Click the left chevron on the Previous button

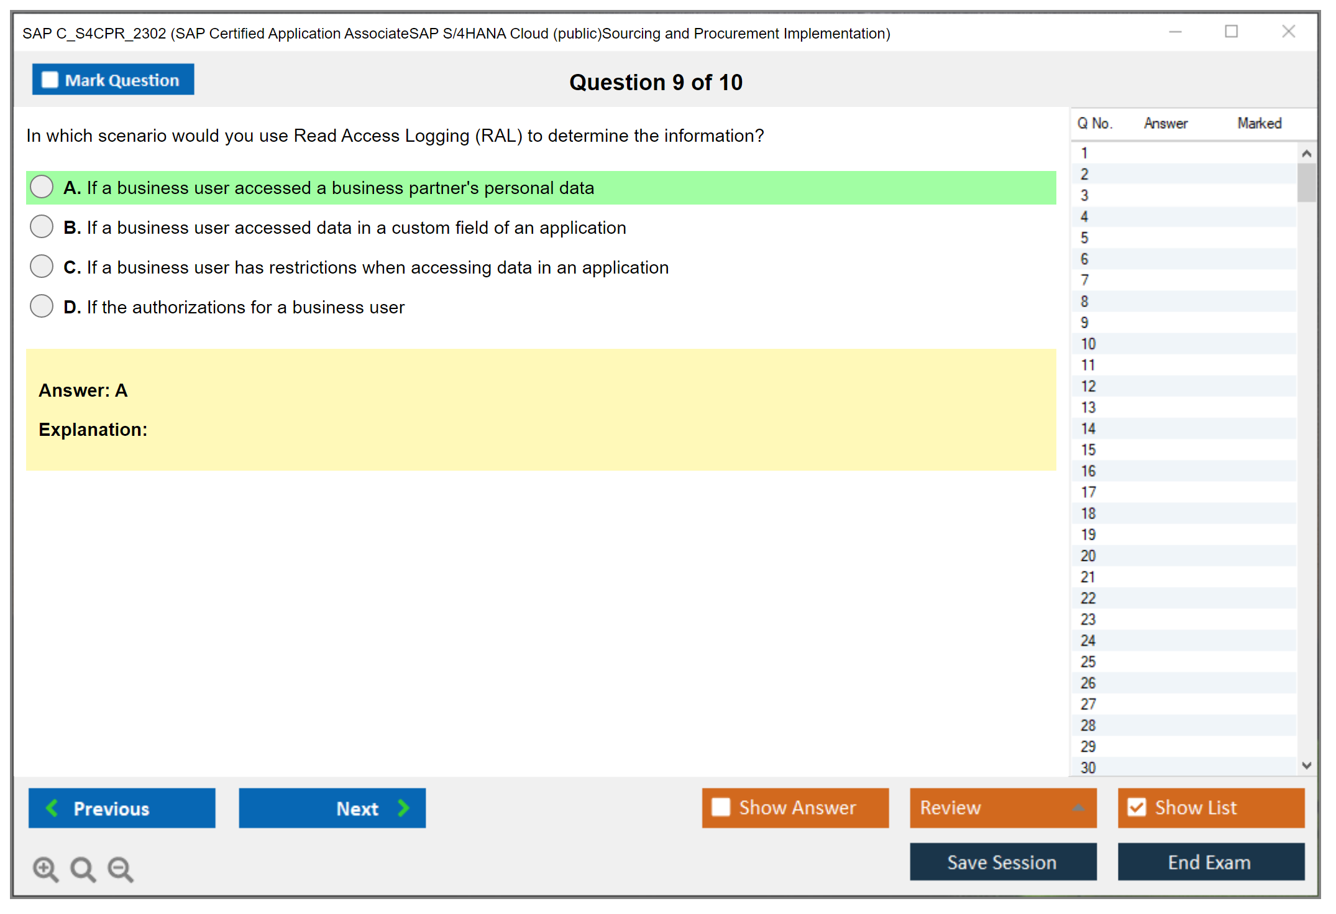[x=52, y=808]
